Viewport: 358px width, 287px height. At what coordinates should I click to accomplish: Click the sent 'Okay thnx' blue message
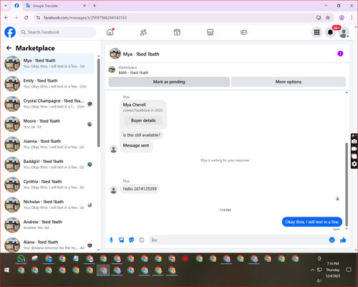pos(312,222)
